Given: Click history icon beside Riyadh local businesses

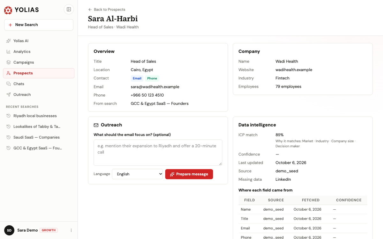Looking at the screenshot, I should pyautogui.click(x=9, y=116).
